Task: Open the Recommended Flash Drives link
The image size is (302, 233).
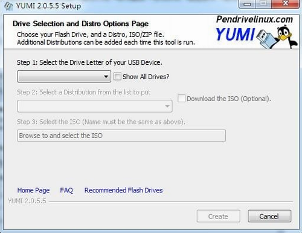Action: [123, 190]
